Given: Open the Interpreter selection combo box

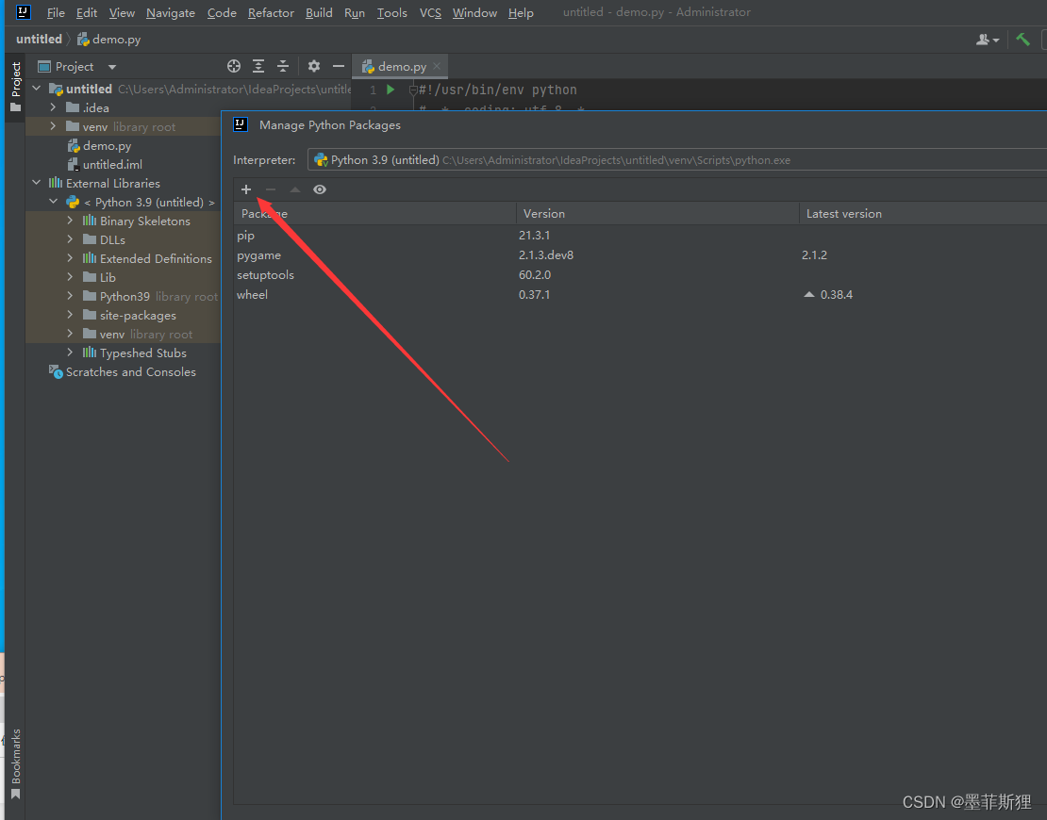Looking at the screenshot, I should 676,160.
